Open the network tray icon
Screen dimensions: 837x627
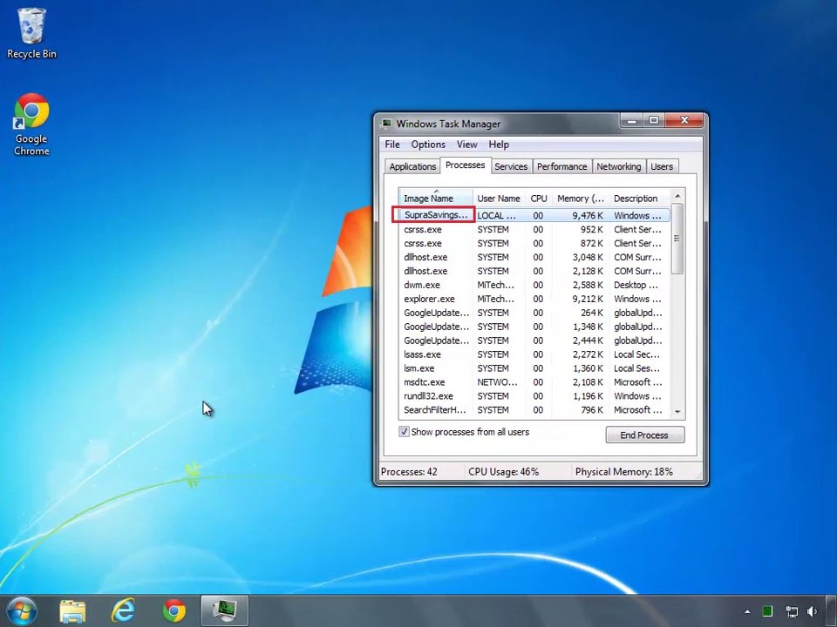tap(792, 611)
